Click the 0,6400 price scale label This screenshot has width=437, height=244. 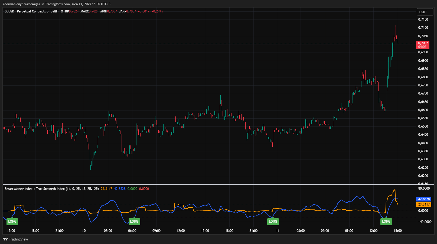(x=423, y=143)
